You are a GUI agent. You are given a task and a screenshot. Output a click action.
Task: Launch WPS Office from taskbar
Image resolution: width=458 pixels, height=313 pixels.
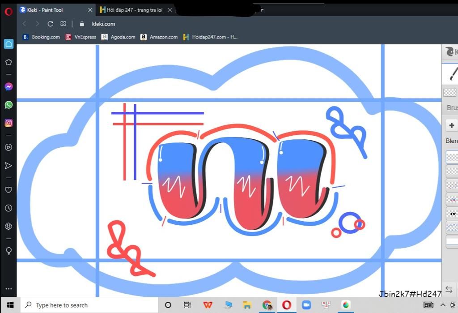coord(208,305)
